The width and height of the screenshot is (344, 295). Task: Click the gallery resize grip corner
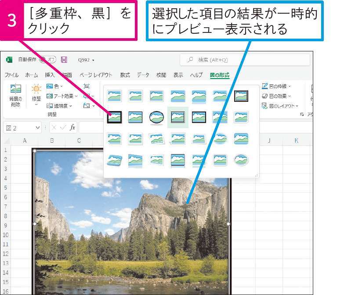256,175
